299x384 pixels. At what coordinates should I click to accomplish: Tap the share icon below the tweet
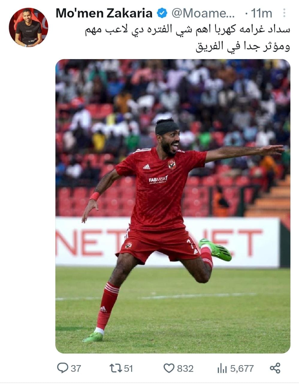275,368
